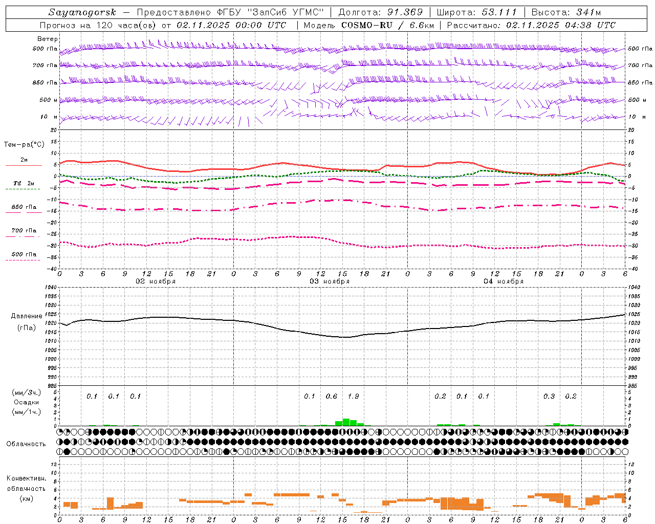Click the '(мм/3ч.)' precipitation unit label

click(27, 393)
